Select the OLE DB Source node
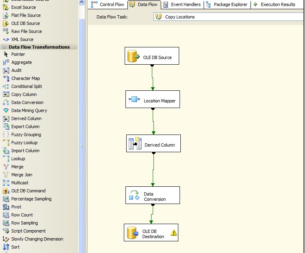Image resolution: width=305 pixels, height=253 pixels. click(x=152, y=56)
